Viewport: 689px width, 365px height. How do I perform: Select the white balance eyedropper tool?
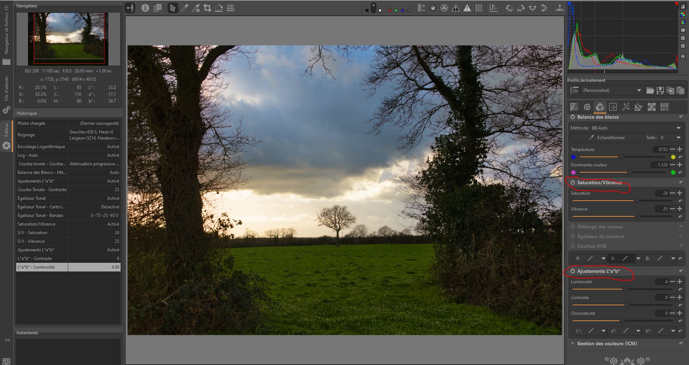click(184, 8)
